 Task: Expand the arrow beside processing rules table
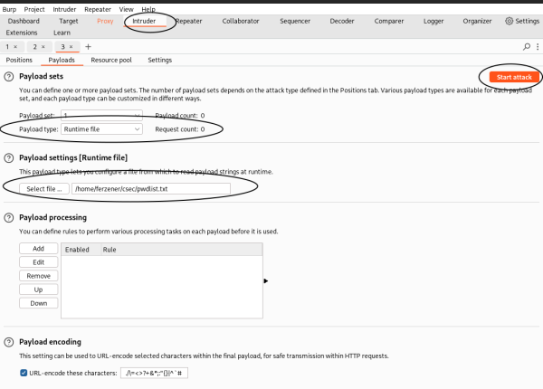click(265, 281)
